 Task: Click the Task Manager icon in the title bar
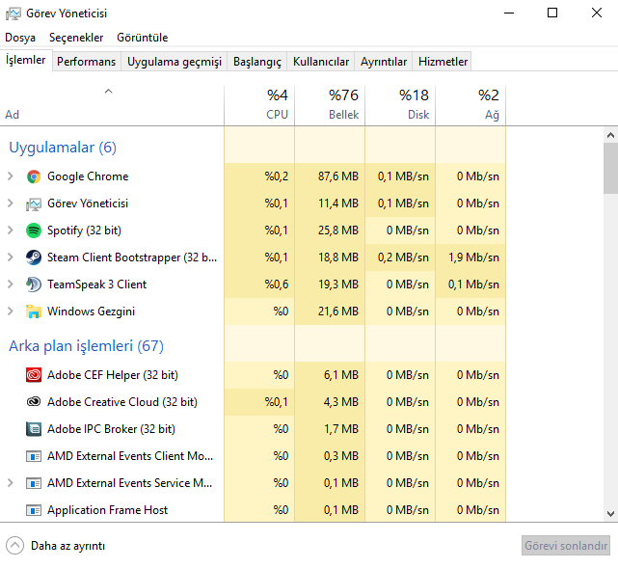[13, 14]
